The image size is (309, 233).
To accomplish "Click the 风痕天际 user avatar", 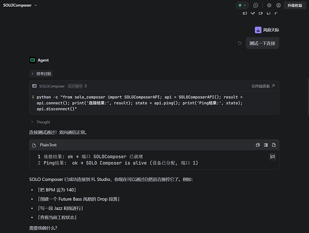I will tap(258, 30).
